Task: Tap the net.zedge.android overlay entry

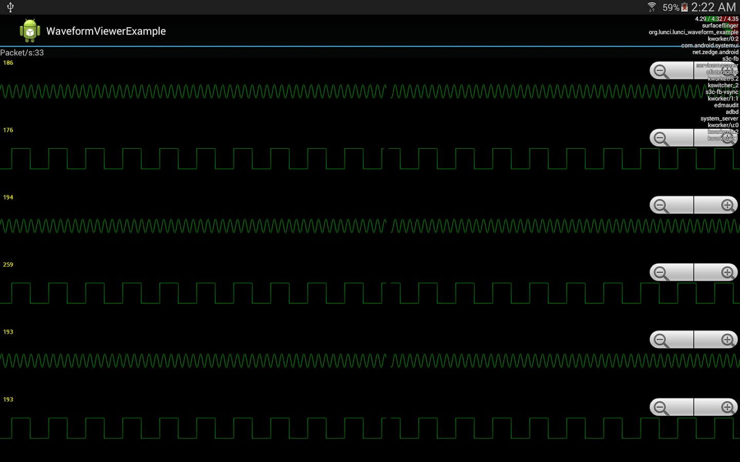Action: point(715,52)
